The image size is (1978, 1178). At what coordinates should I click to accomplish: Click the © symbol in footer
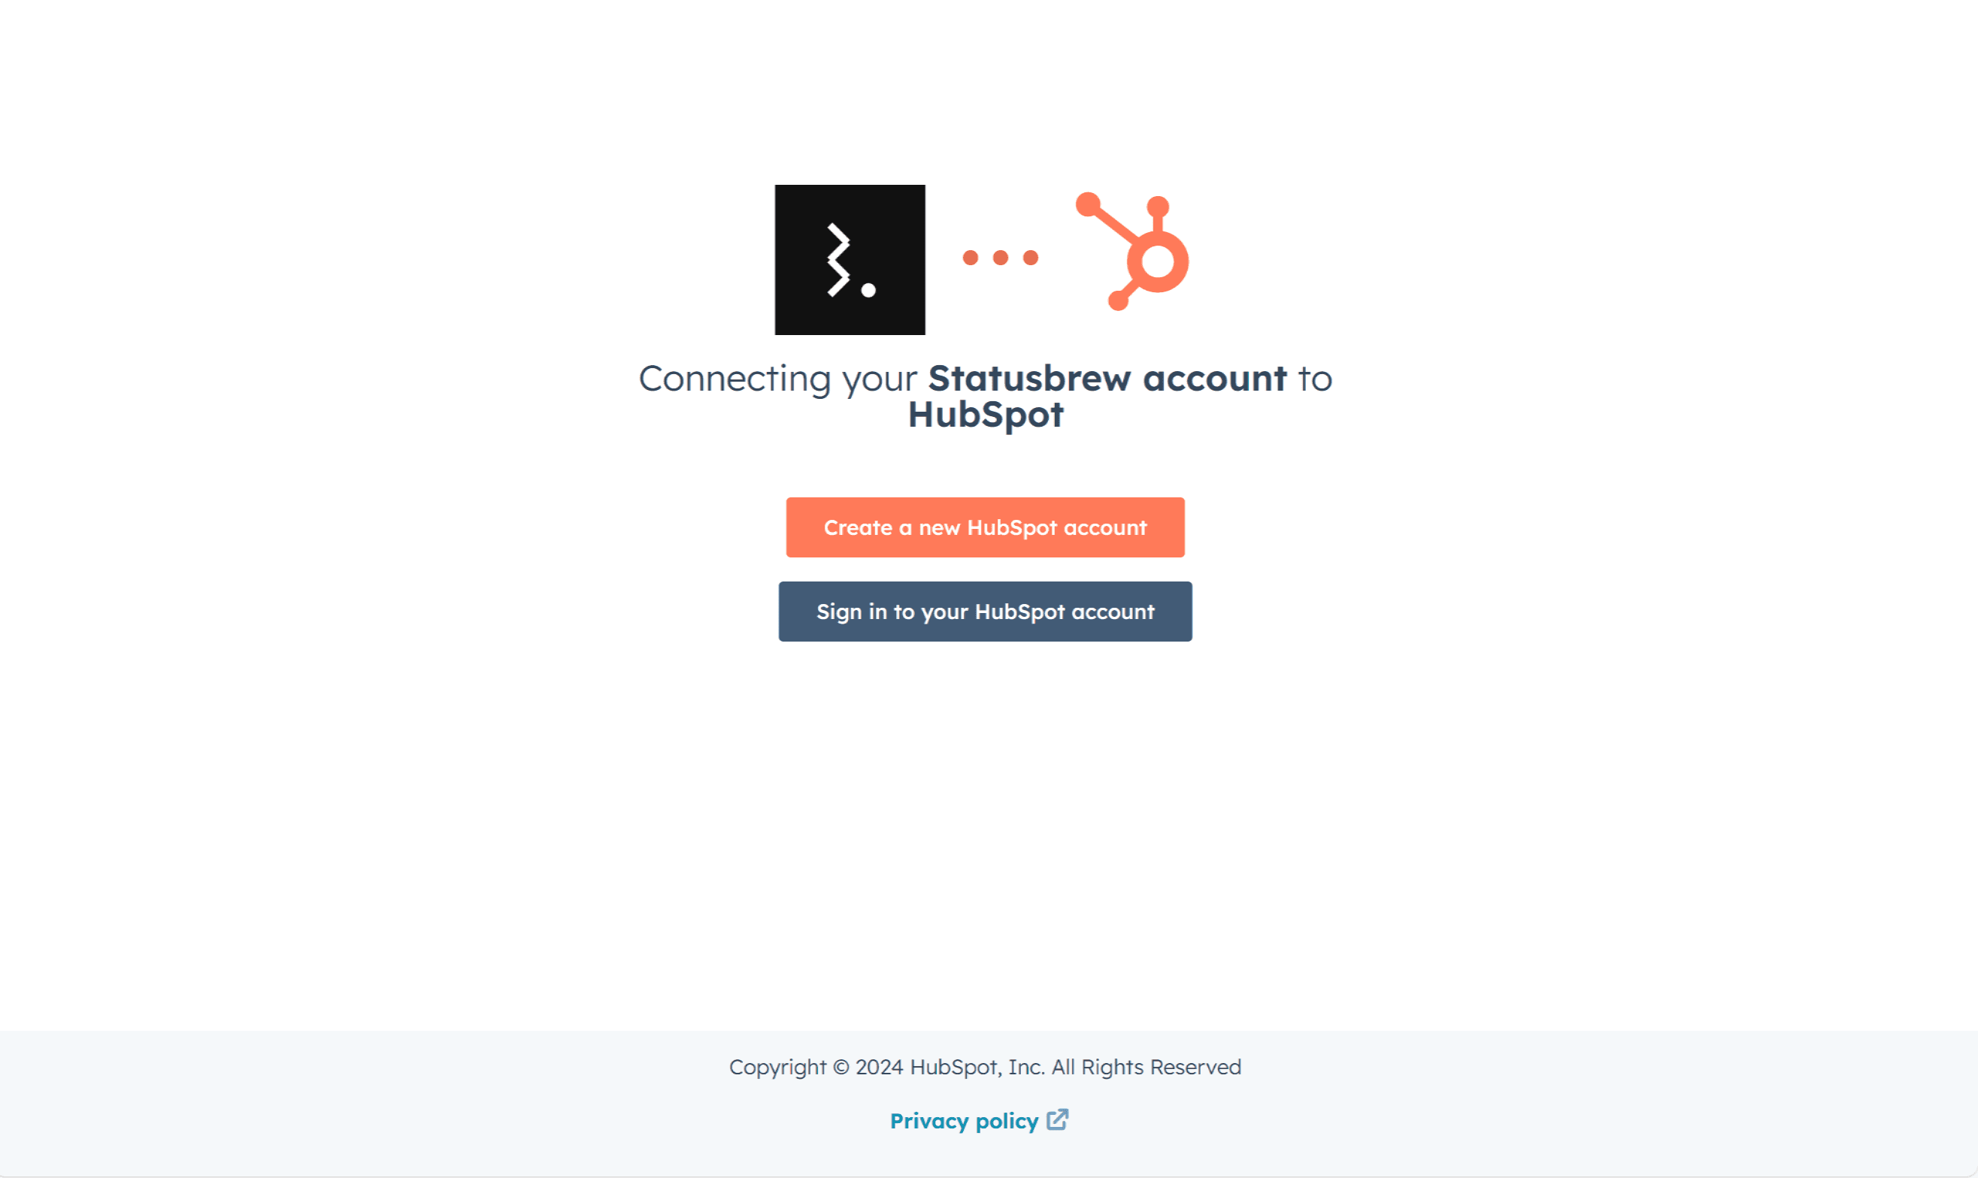841,1068
